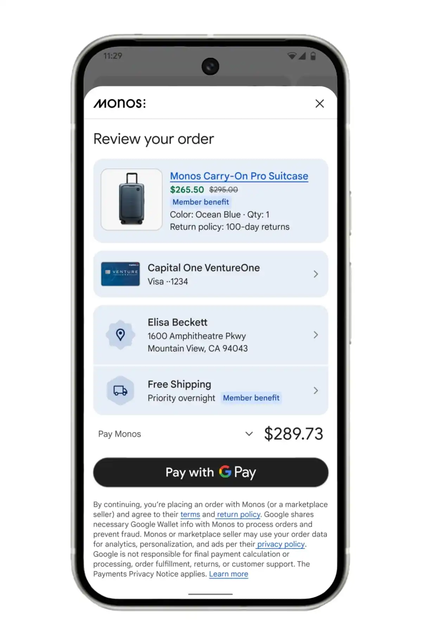Open Monos Carry-On Pro Suitcase link
Viewport: 422px width, 644px height.
pyautogui.click(x=239, y=176)
